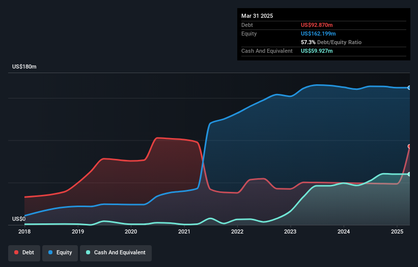
Task: Click the 2021 x-axis label
Action: 184,231
